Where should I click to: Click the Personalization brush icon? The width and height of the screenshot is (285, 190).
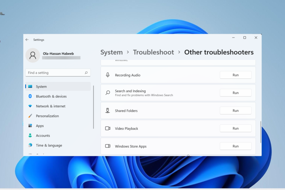(x=30, y=116)
